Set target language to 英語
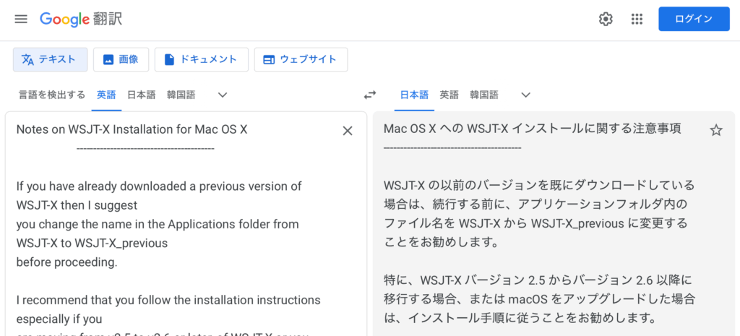 click(x=449, y=95)
